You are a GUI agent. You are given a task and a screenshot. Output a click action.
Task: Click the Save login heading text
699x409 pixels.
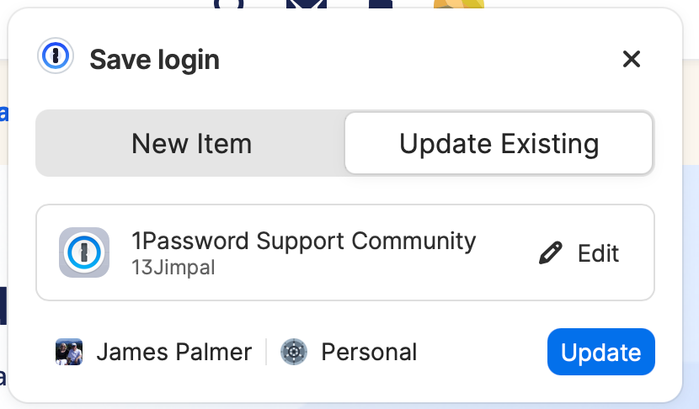click(154, 60)
